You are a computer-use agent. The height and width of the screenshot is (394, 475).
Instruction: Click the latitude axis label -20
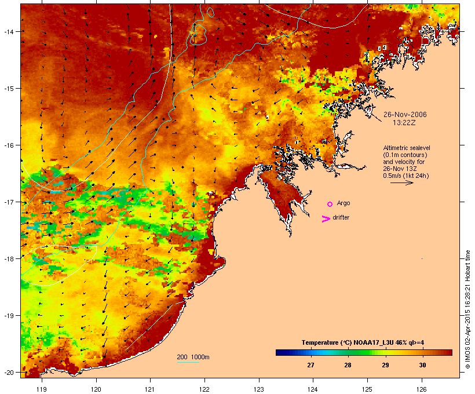click(9, 373)
